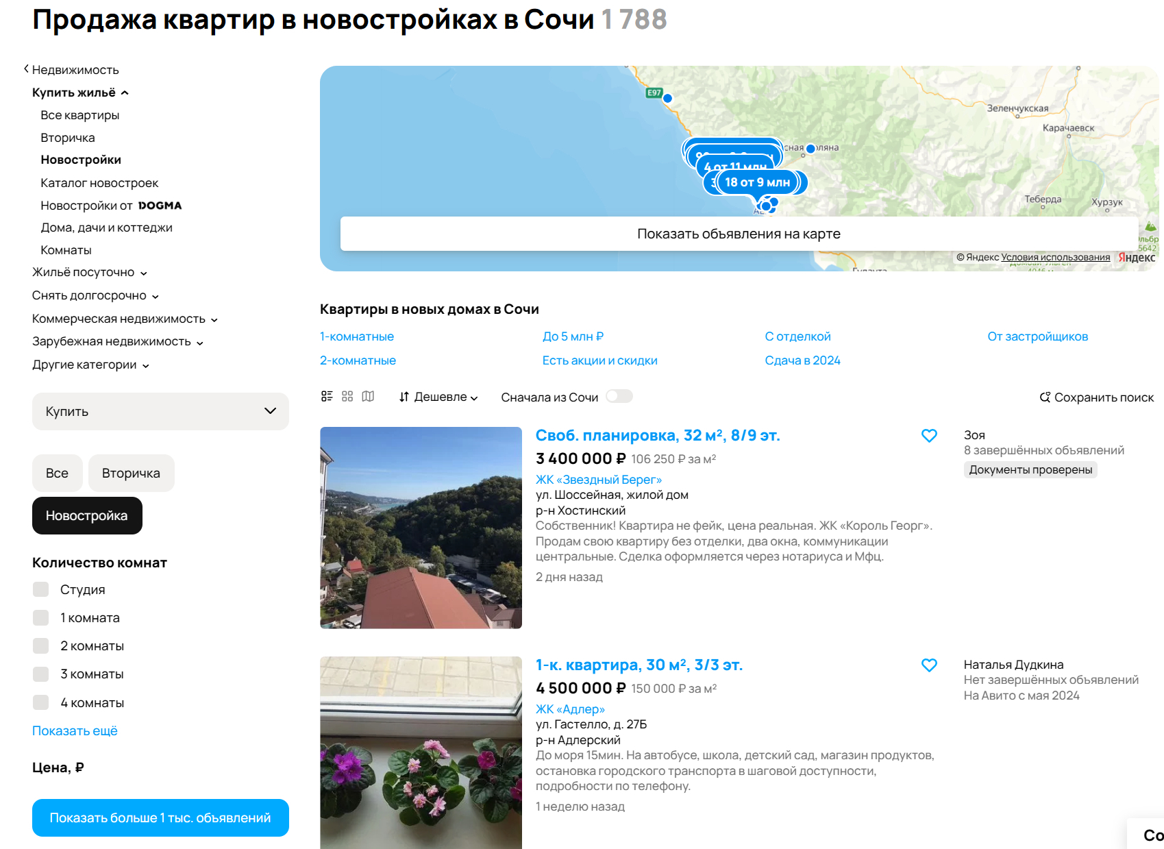Favorite the 32 m² listing with heart
Viewport: 1164px width, 849px height.
tap(929, 436)
